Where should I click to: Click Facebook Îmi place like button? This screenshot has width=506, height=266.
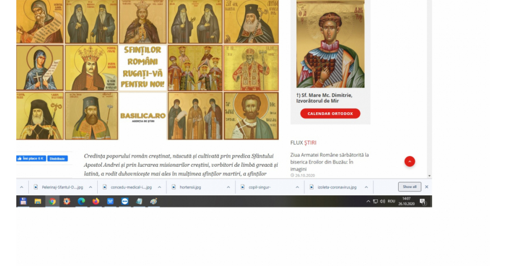click(31, 158)
